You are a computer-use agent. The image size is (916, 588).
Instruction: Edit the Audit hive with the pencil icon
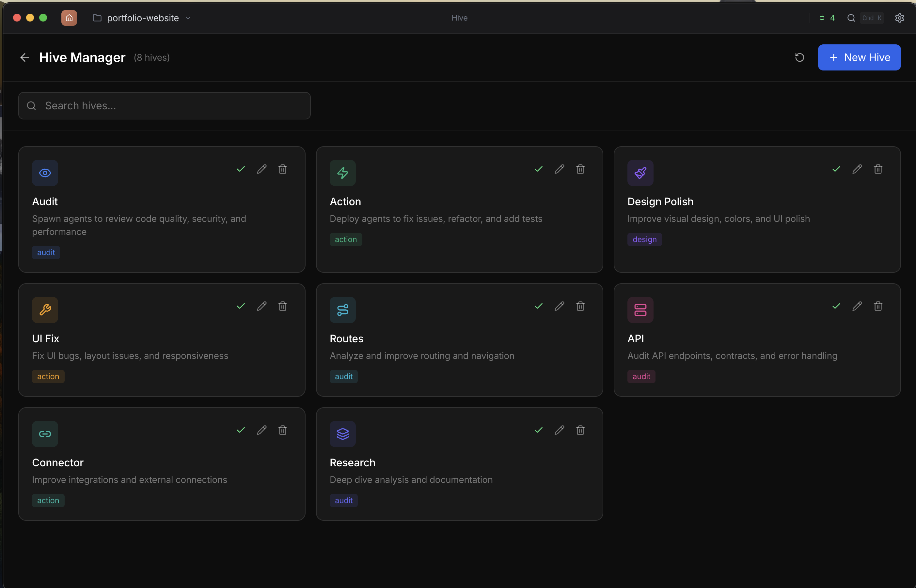click(x=261, y=169)
